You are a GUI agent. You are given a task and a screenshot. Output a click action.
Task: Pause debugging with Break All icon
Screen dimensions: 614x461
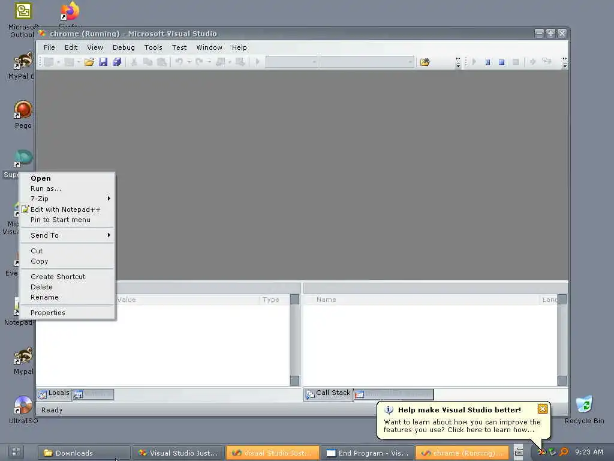[x=487, y=62]
